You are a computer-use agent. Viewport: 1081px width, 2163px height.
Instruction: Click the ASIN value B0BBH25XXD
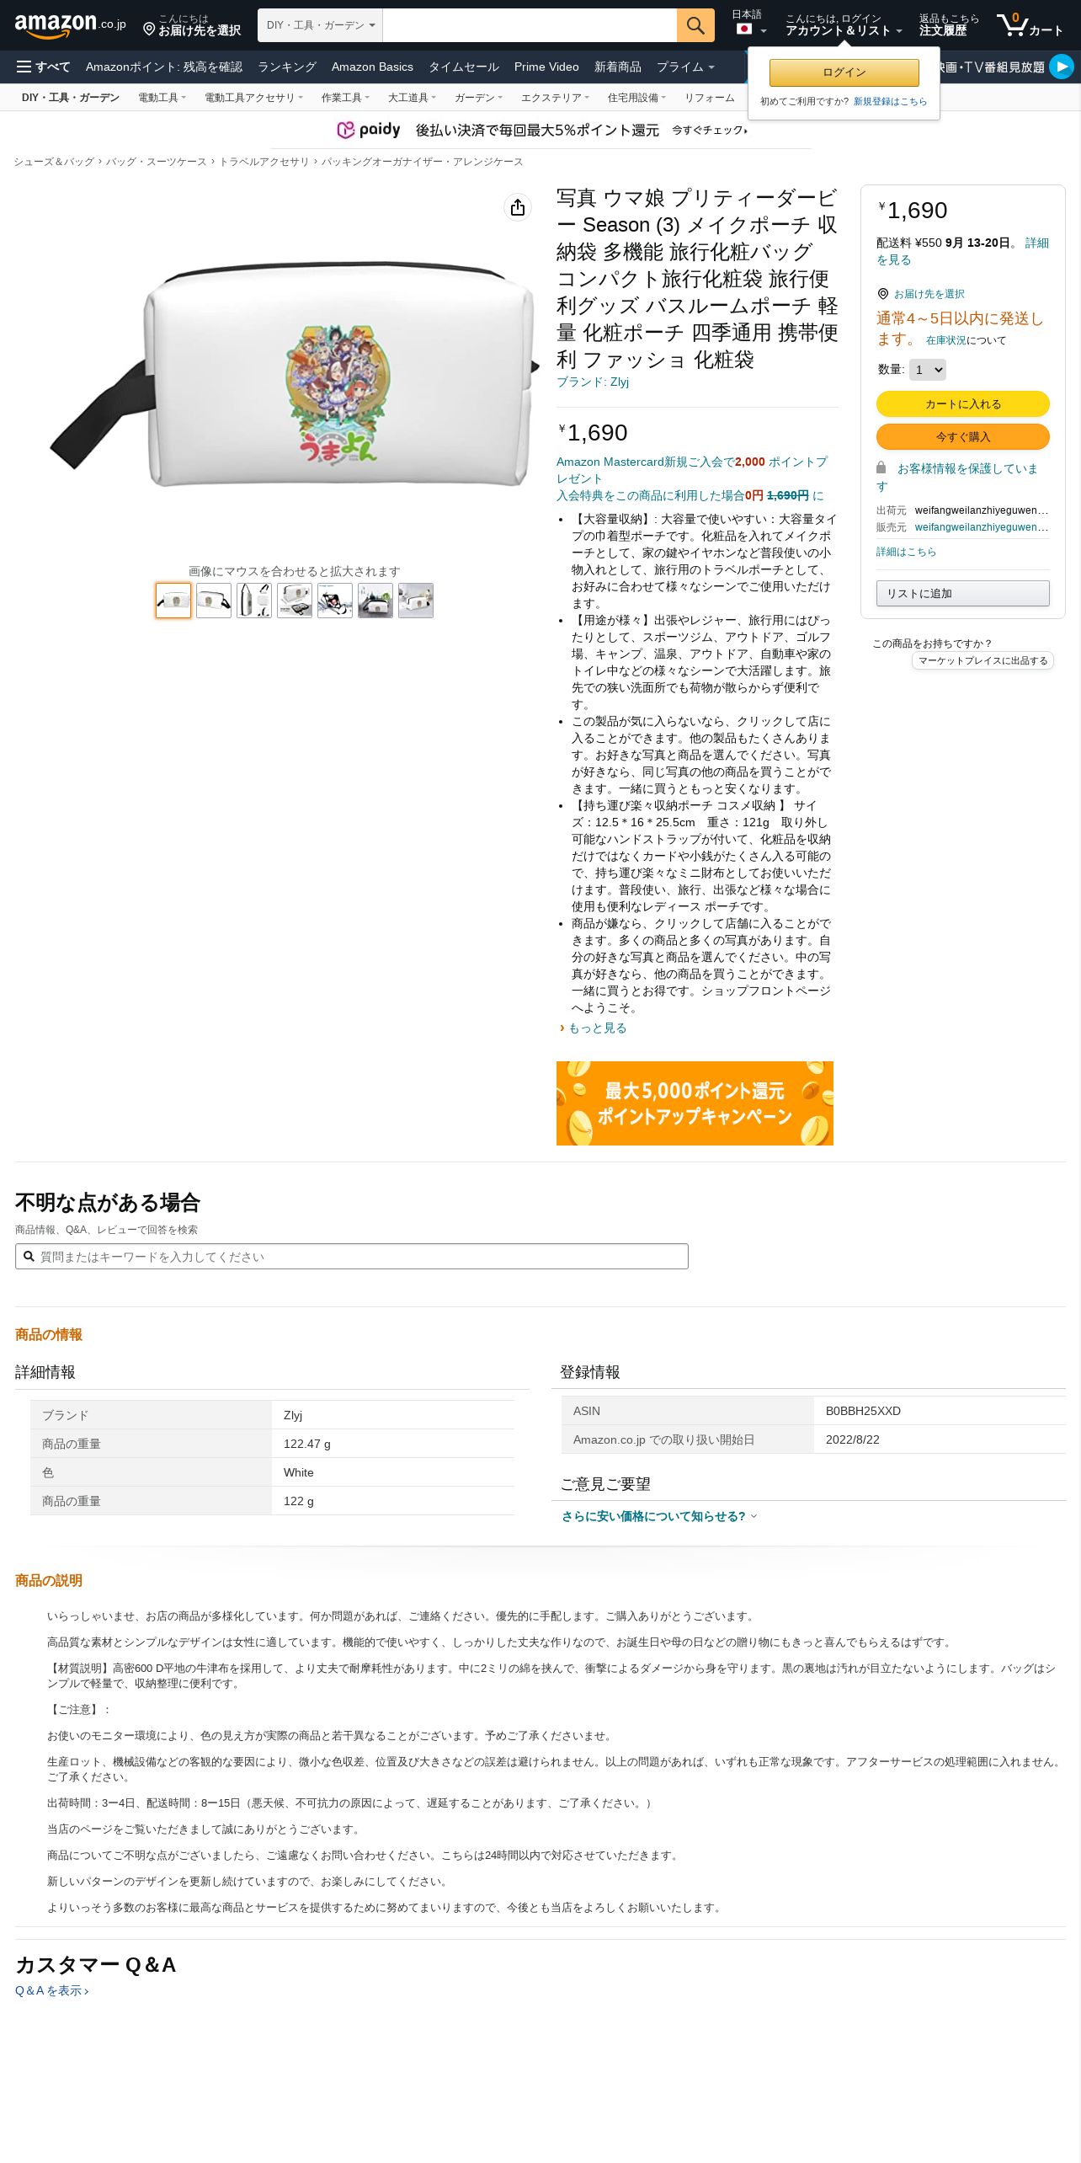point(863,1411)
